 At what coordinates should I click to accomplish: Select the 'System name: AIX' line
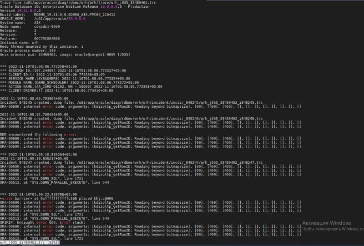pos(20,23)
